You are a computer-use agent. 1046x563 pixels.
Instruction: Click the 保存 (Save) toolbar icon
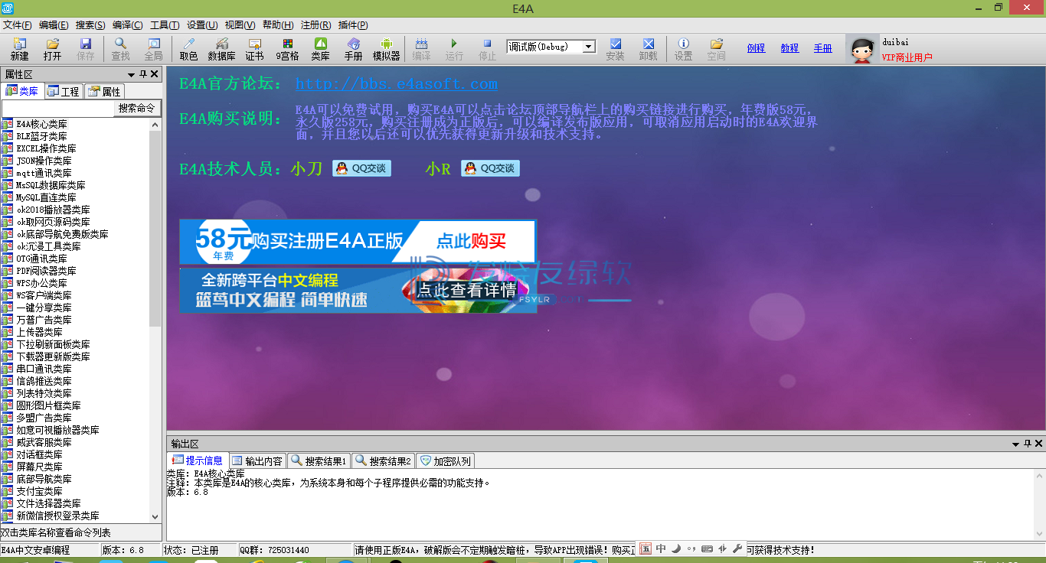click(85, 49)
